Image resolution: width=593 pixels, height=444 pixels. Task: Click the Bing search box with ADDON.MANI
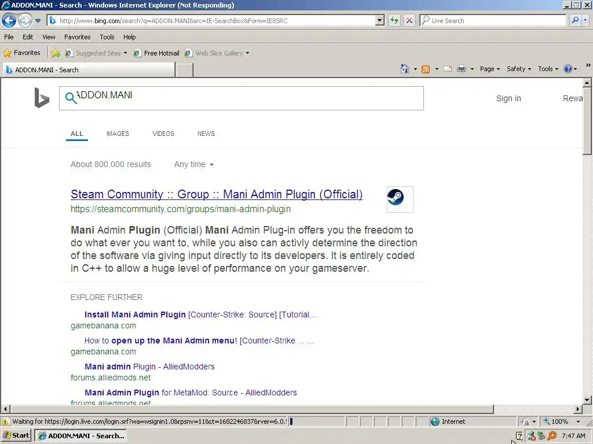(241, 98)
